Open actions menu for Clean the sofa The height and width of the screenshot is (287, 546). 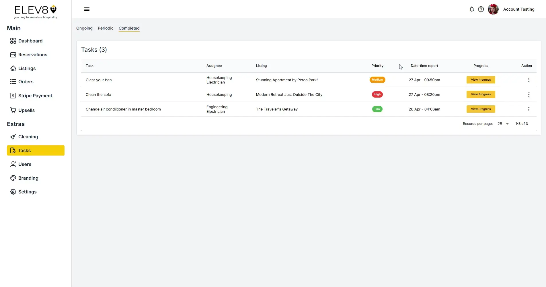pyautogui.click(x=529, y=94)
